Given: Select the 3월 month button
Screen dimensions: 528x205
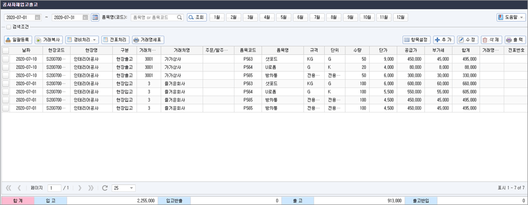Looking at the screenshot, I should (250, 17).
